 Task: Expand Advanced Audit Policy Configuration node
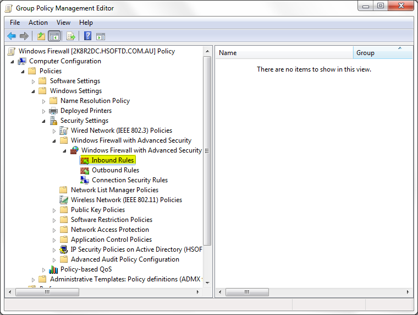(x=54, y=260)
